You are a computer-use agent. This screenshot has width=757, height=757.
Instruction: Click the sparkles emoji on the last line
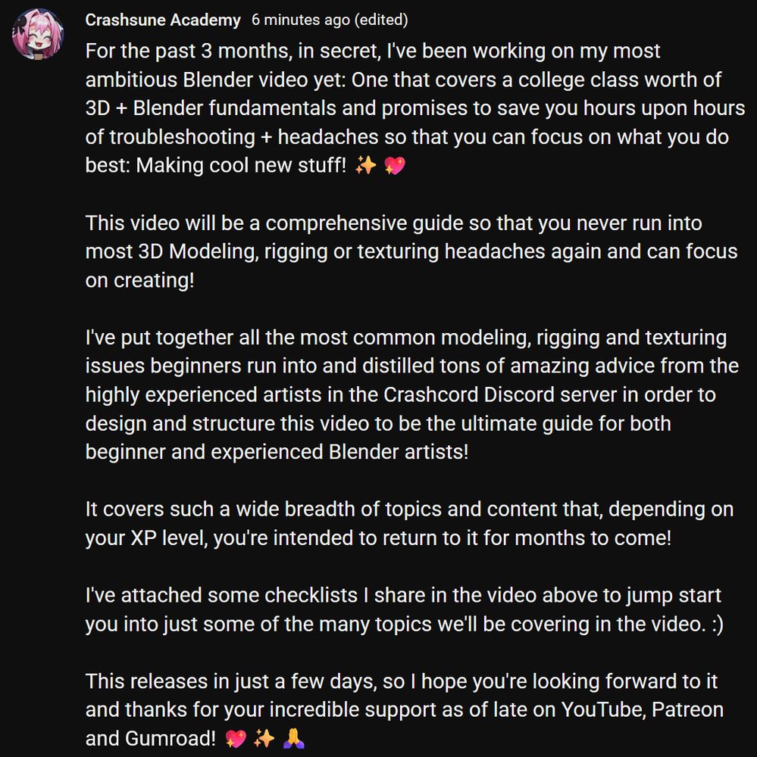pos(264,739)
